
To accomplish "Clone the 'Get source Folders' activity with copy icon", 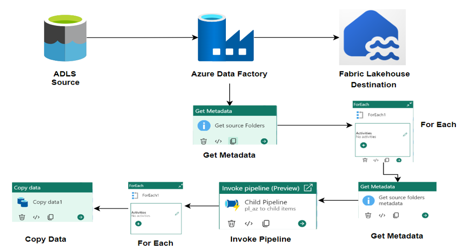I will tap(233, 141).
